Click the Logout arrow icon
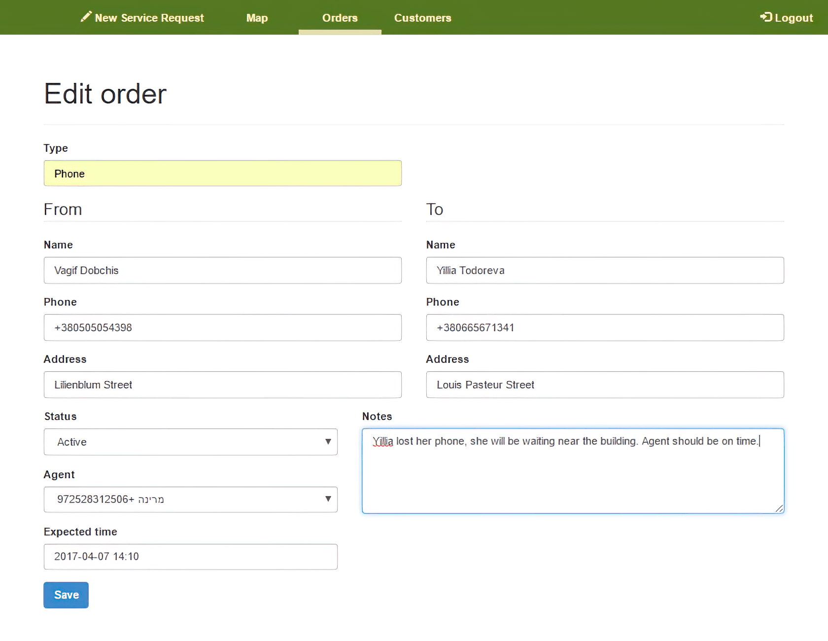Image resolution: width=828 pixels, height=641 pixels. coord(765,17)
